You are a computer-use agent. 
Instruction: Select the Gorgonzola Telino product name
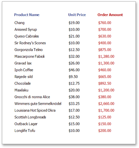(29, 50)
